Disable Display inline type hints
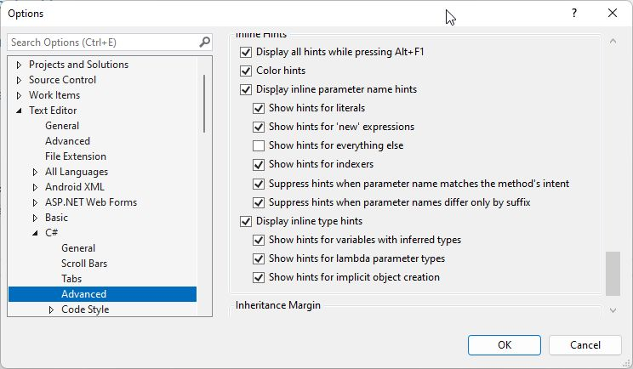This screenshot has width=633, height=369. tap(246, 221)
